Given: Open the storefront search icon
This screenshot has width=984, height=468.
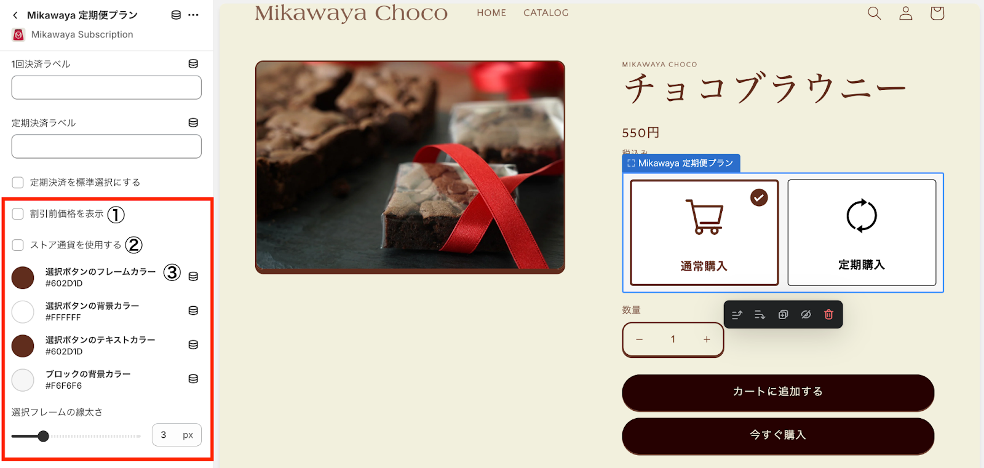Looking at the screenshot, I should point(874,13).
